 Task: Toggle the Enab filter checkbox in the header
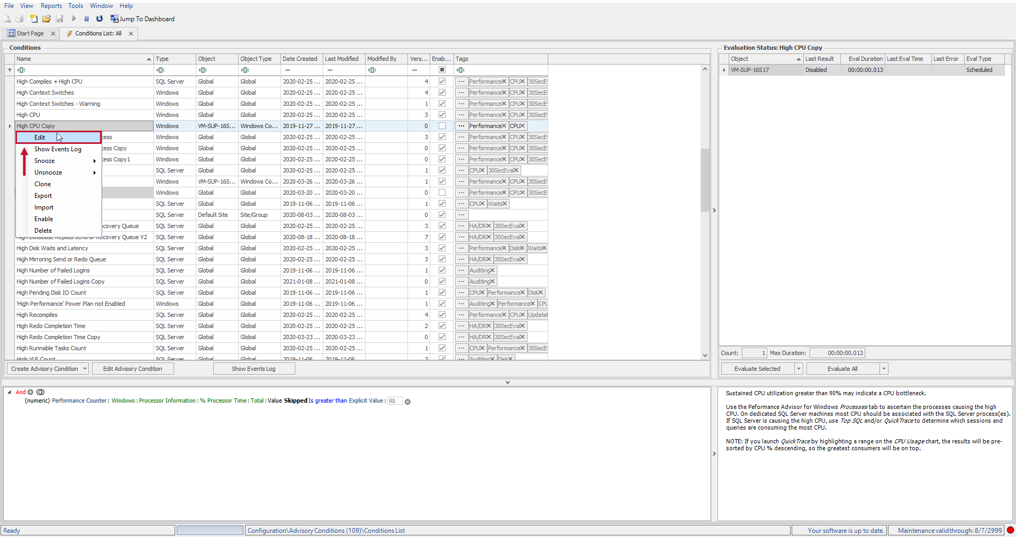[x=442, y=70]
